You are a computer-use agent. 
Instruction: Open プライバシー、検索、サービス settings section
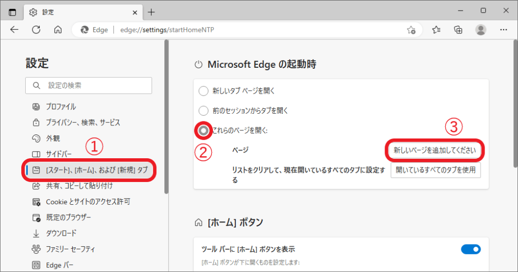pyautogui.click(x=76, y=122)
